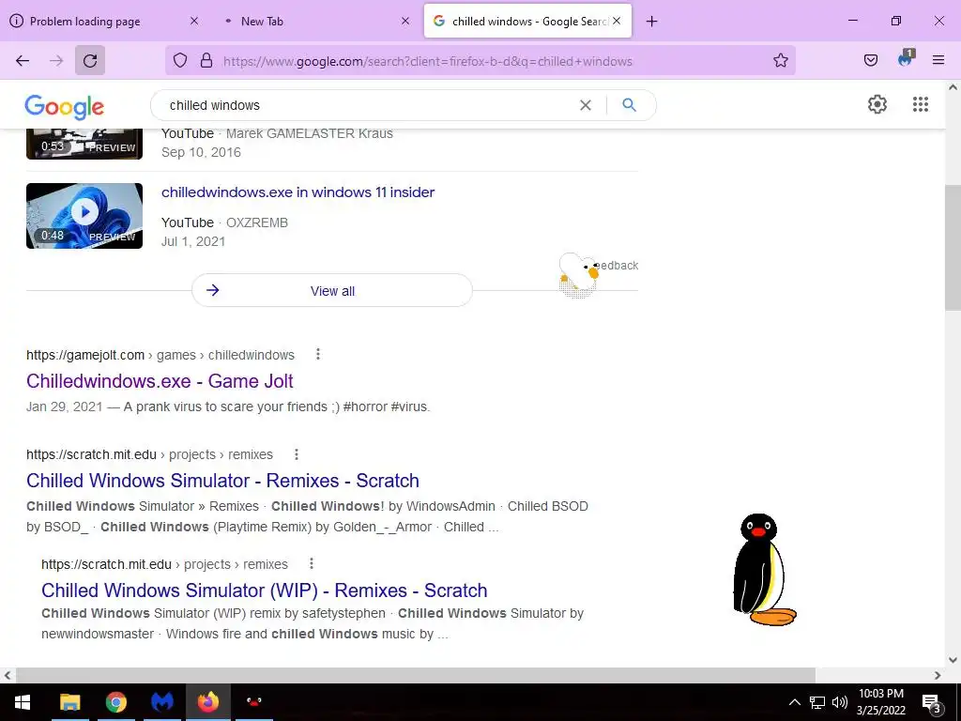
Task: Open Chilled Windows Simulator - Remixes - Scratch
Action: [x=223, y=481]
